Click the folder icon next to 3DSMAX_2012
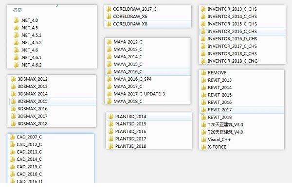This screenshot has height=190, width=292. tap(13, 79)
